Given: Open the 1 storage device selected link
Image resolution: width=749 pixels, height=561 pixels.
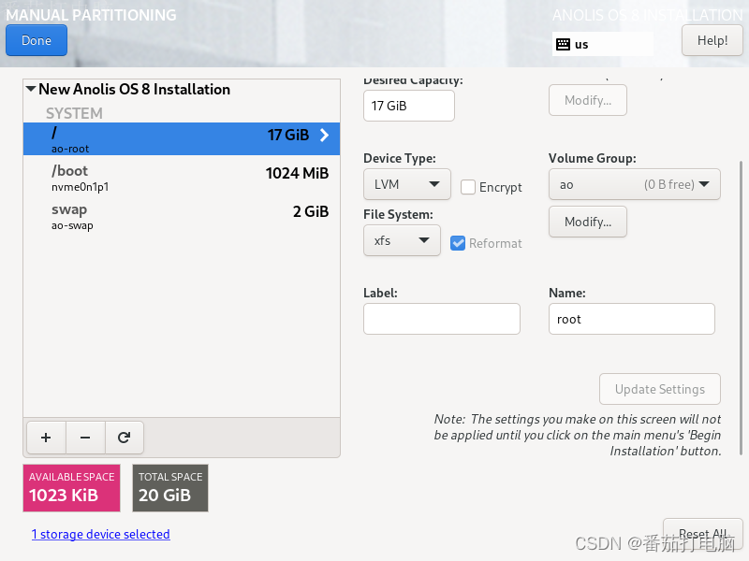Looking at the screenshot, I should [101, 534].
